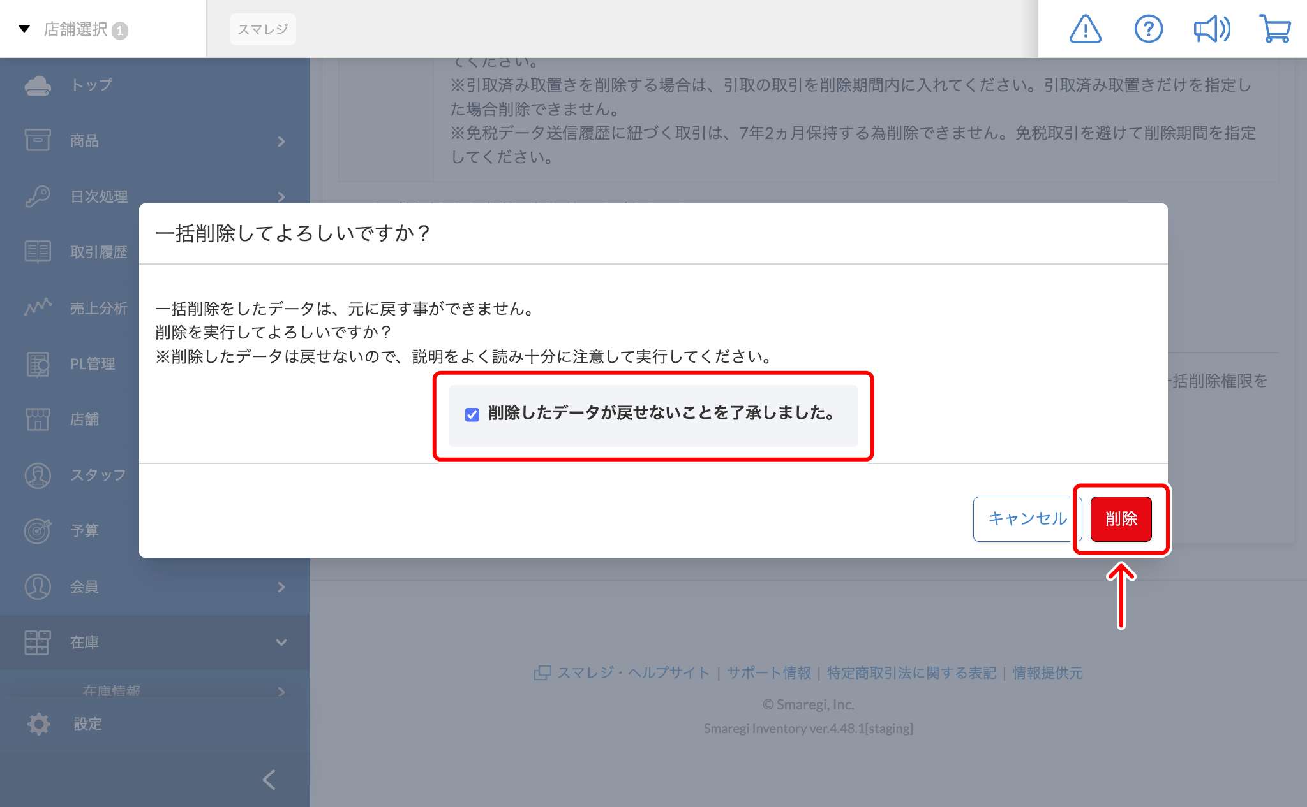Screen dimensions: 1307x807
Task: Click the warning triangle alert icon
Action: 1085,29
